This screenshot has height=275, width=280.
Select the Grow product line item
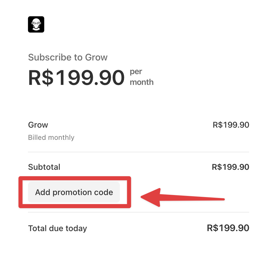[x=38, y=125]
